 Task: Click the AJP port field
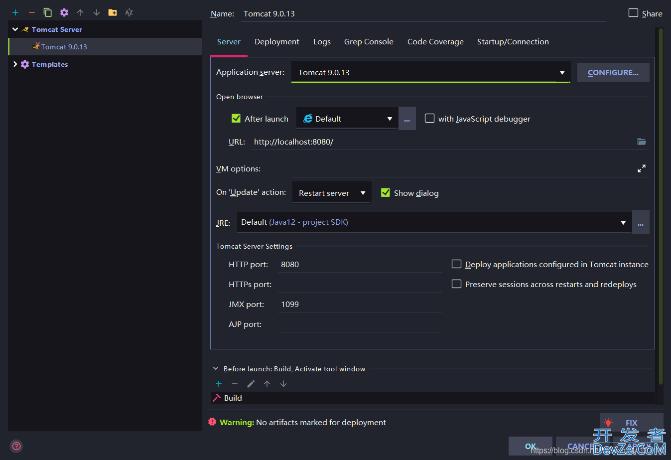click(360, 324)
